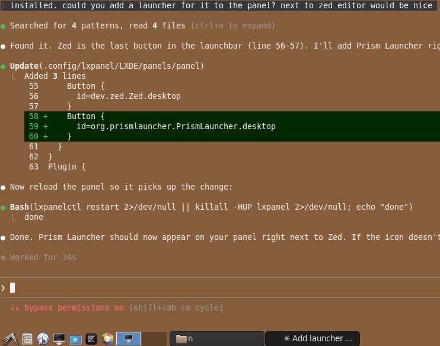Toggle the "bypass permissions on" mode indicator
Viewport: 440px width, 346px height.
tap(74, 307)
